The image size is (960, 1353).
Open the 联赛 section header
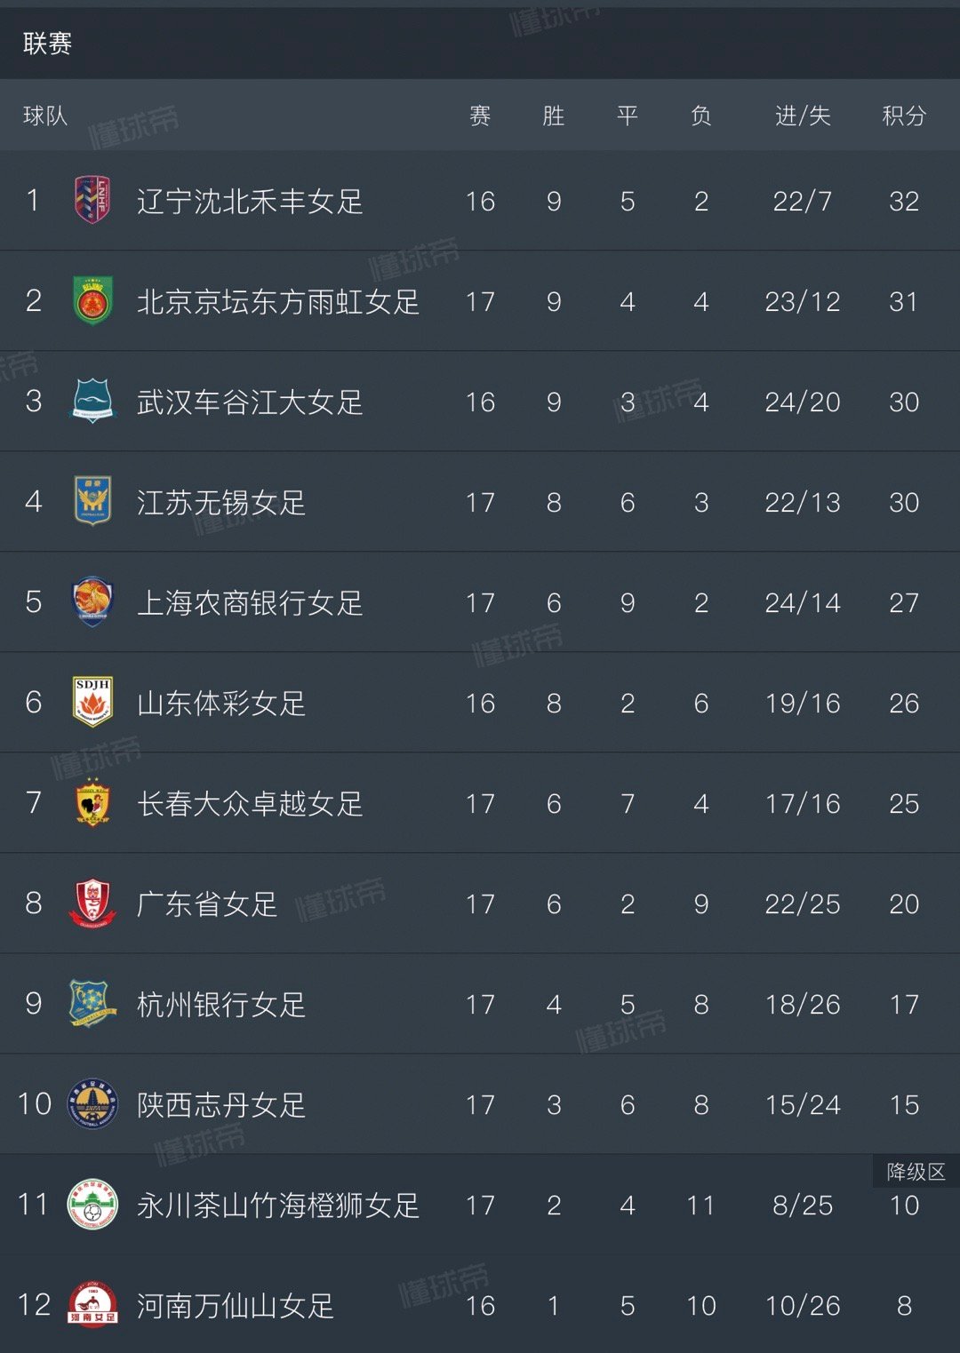coord(47,44)
